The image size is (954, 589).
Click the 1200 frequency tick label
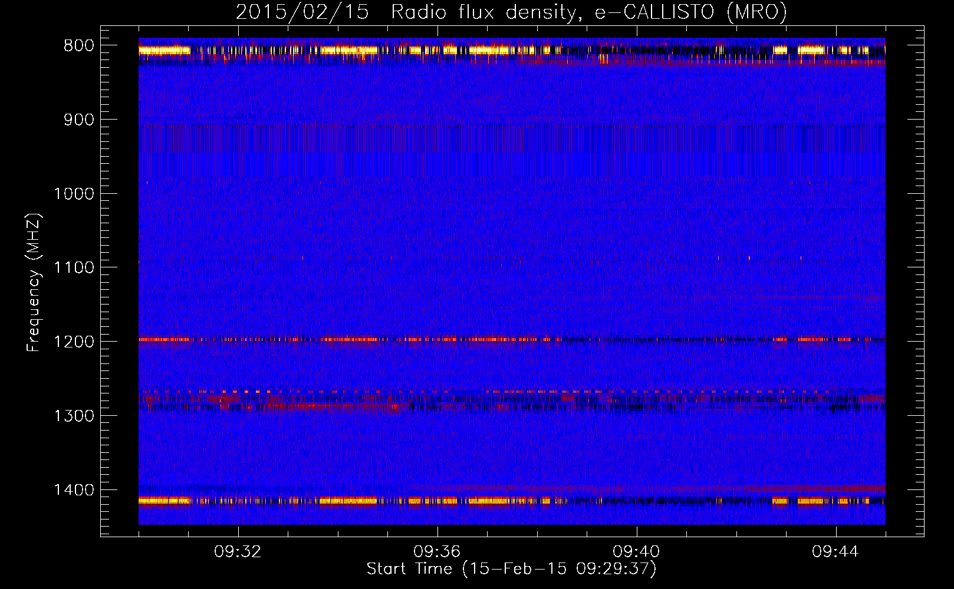74,342
